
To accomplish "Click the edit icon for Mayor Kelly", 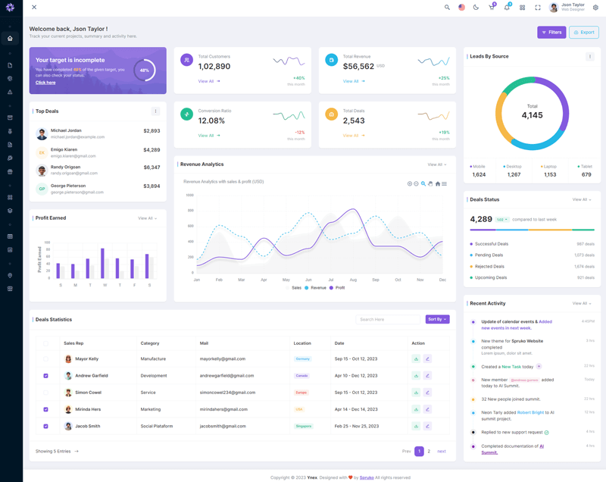I will coord(427,358).
